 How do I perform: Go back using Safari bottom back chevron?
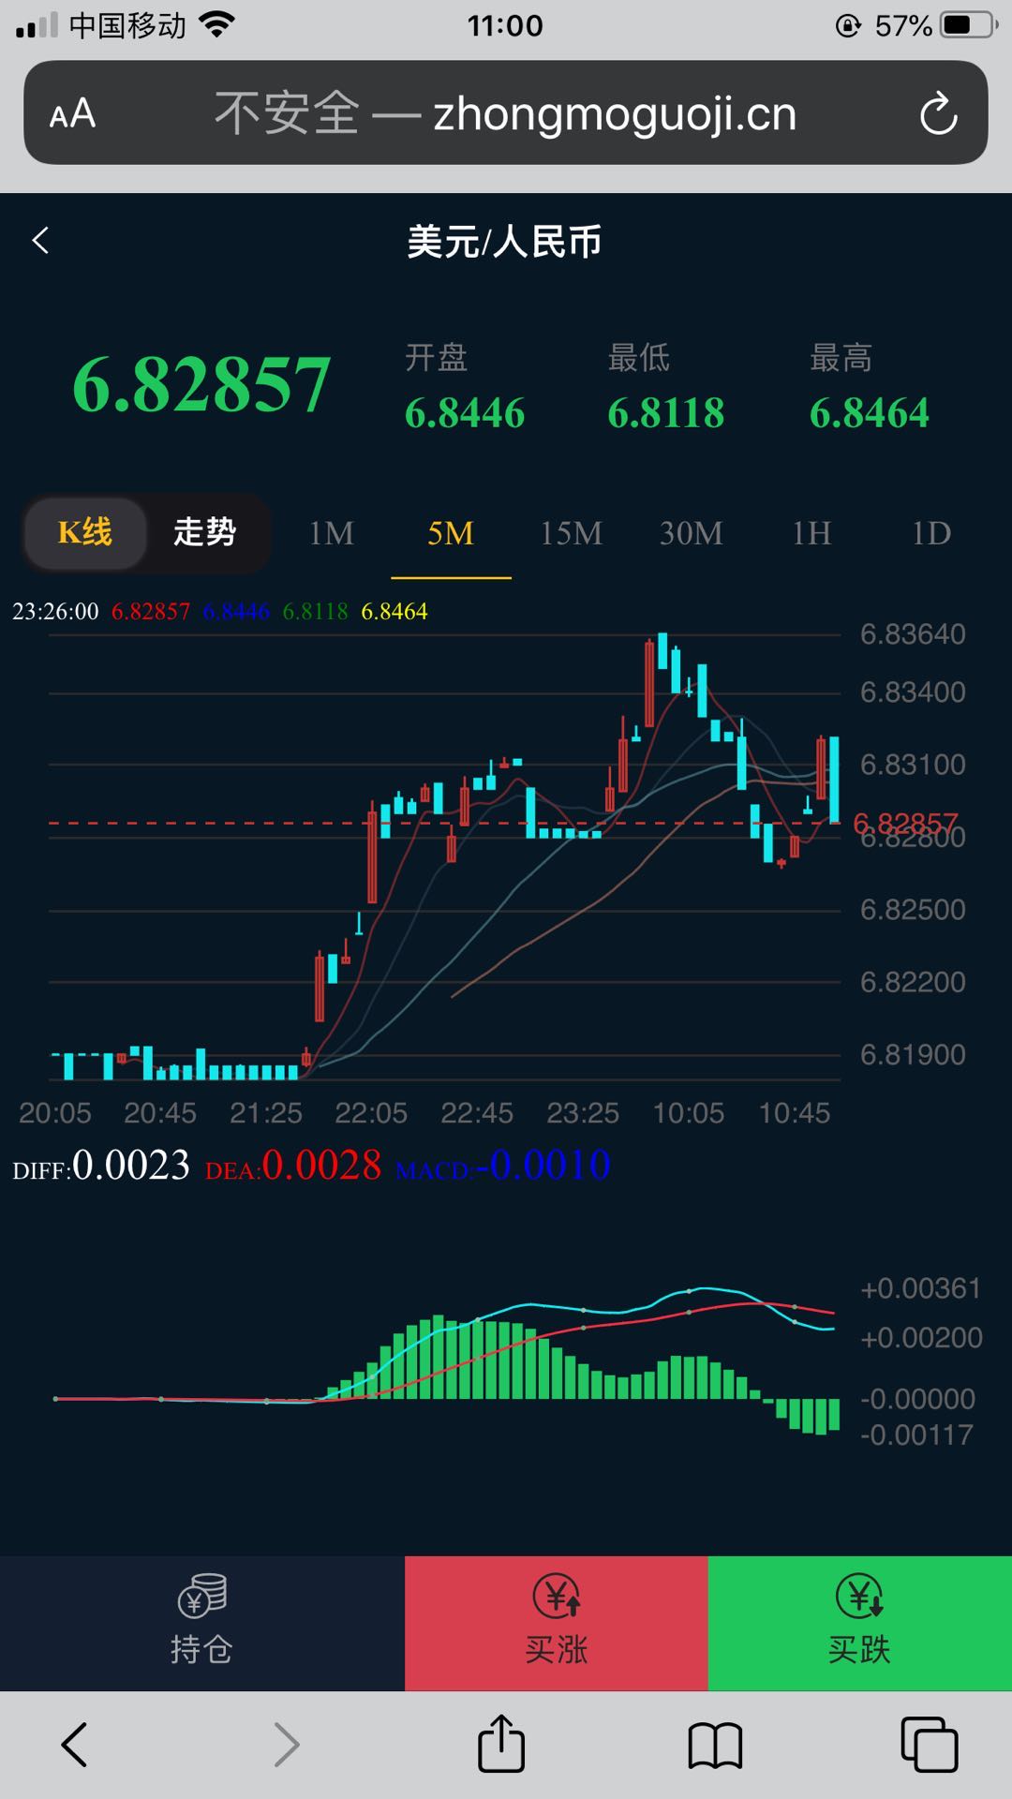(x=74, y=1745)
